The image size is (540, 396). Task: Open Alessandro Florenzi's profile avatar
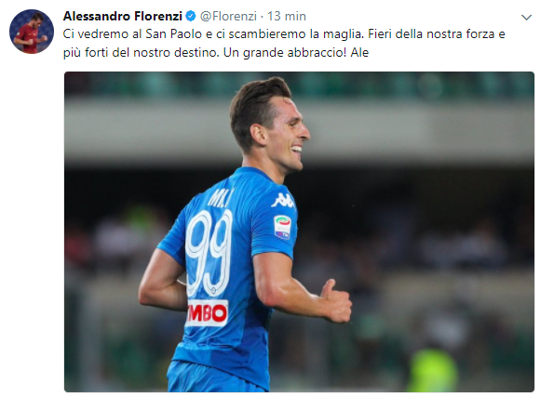tap(32, 32)
